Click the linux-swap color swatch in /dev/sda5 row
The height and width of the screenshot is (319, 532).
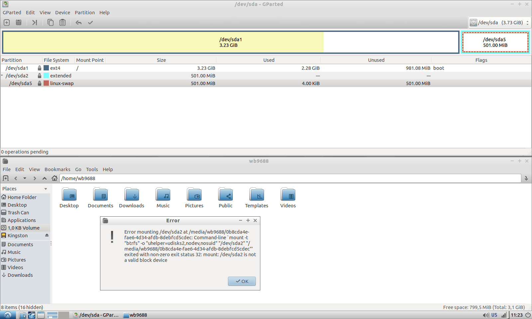[46, 83]
